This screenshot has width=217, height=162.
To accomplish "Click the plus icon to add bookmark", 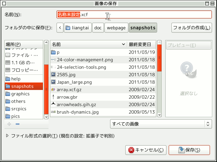I will 9,124.
